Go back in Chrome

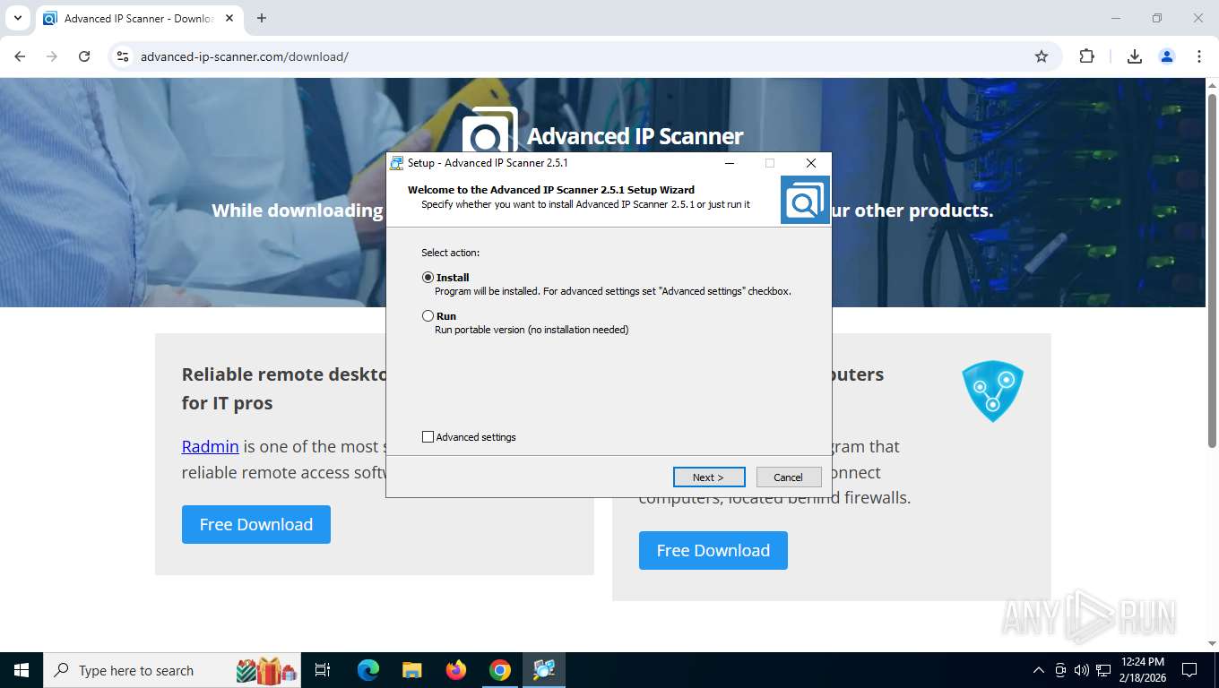pos(20,56)
